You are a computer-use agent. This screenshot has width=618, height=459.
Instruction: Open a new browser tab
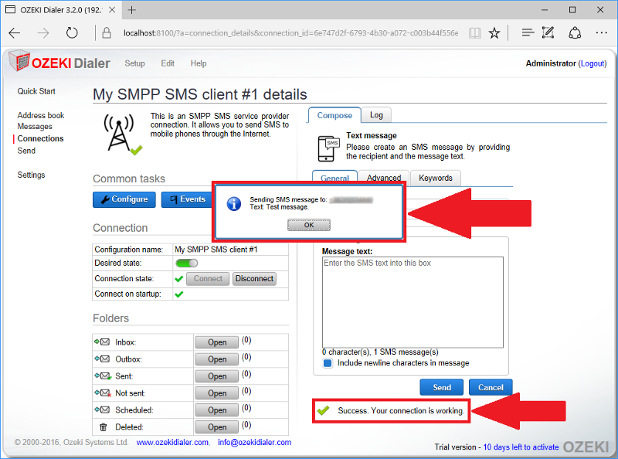tap(131, 10)
